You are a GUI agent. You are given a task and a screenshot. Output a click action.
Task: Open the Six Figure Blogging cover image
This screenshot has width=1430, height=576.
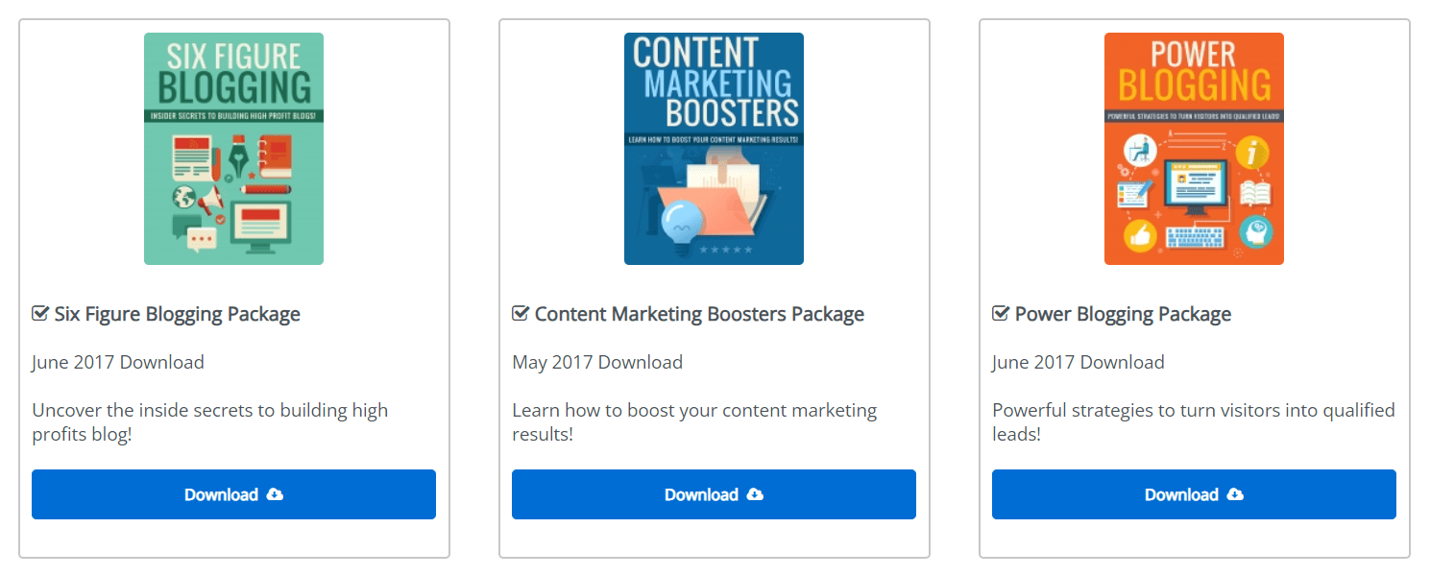(233, 149)
